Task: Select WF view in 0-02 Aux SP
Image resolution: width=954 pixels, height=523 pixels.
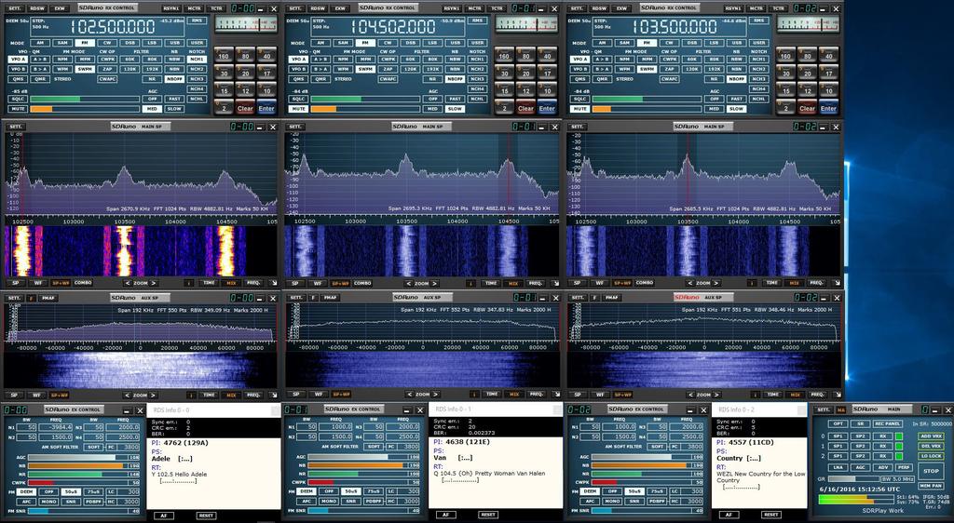Action: (599, 395)
